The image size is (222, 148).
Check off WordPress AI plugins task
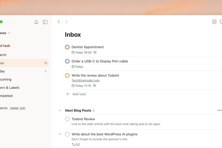coord(67,134)
